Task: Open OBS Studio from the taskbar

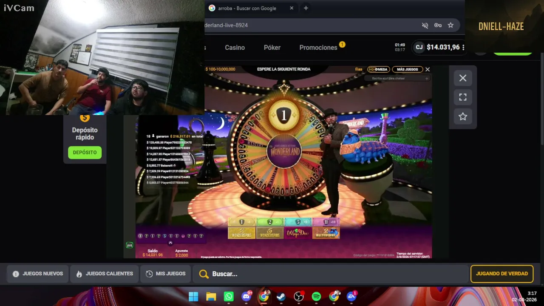Action: [299, 296]
